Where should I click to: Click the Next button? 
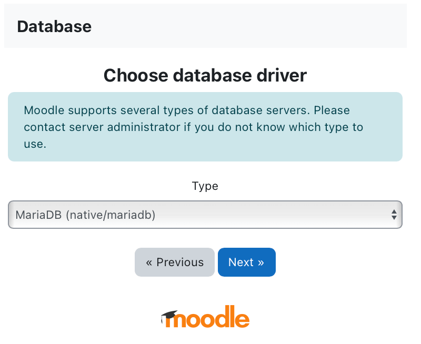(x=246, y=262)
